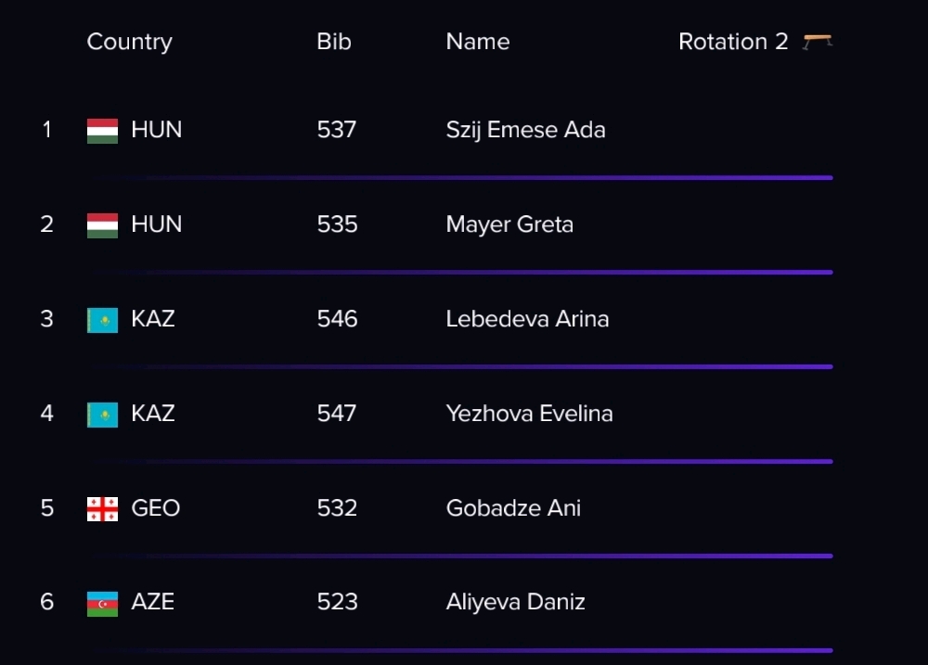
Task: Open gymnast Szij Emese Ada
Action: coord(525,130)
